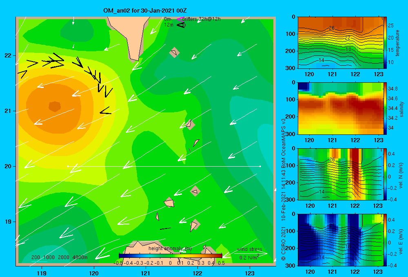Click longitude label 119 under the main map
This screenshot has height=277, width=408.
[x=42, y=273]
